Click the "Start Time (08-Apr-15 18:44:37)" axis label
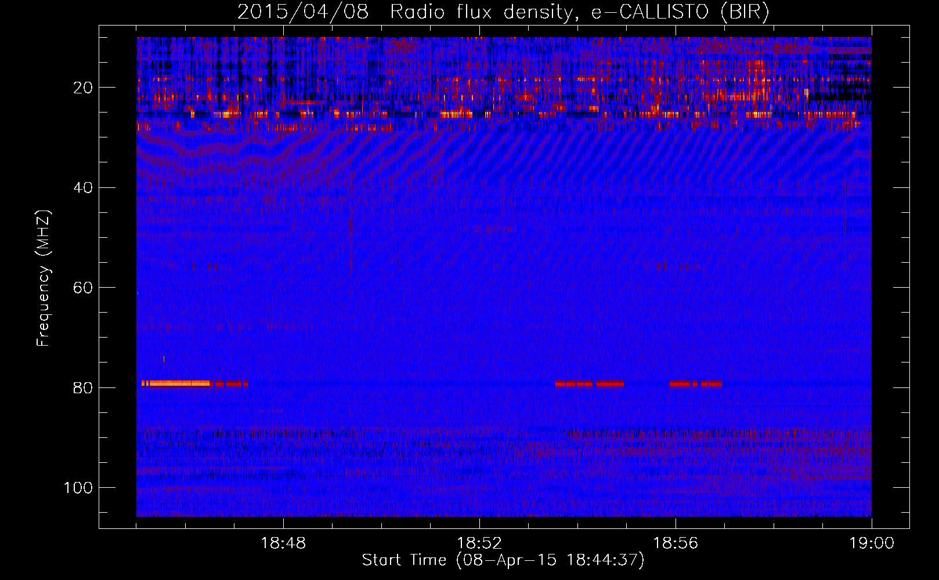 click(503, 560)
